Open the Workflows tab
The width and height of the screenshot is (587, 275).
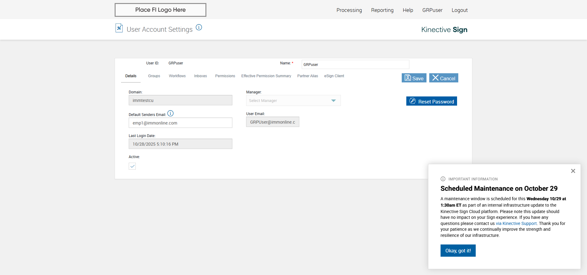coord(177,76)
